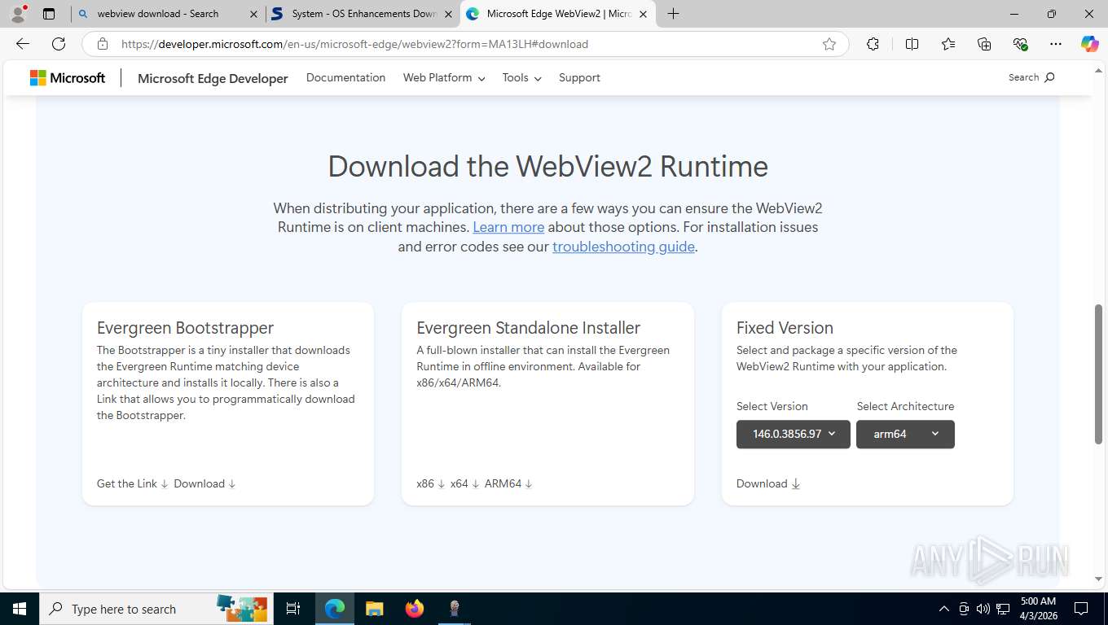Open the Extensions puzzle icon
The image size is (1108, 625).
[x=873, y=44]
